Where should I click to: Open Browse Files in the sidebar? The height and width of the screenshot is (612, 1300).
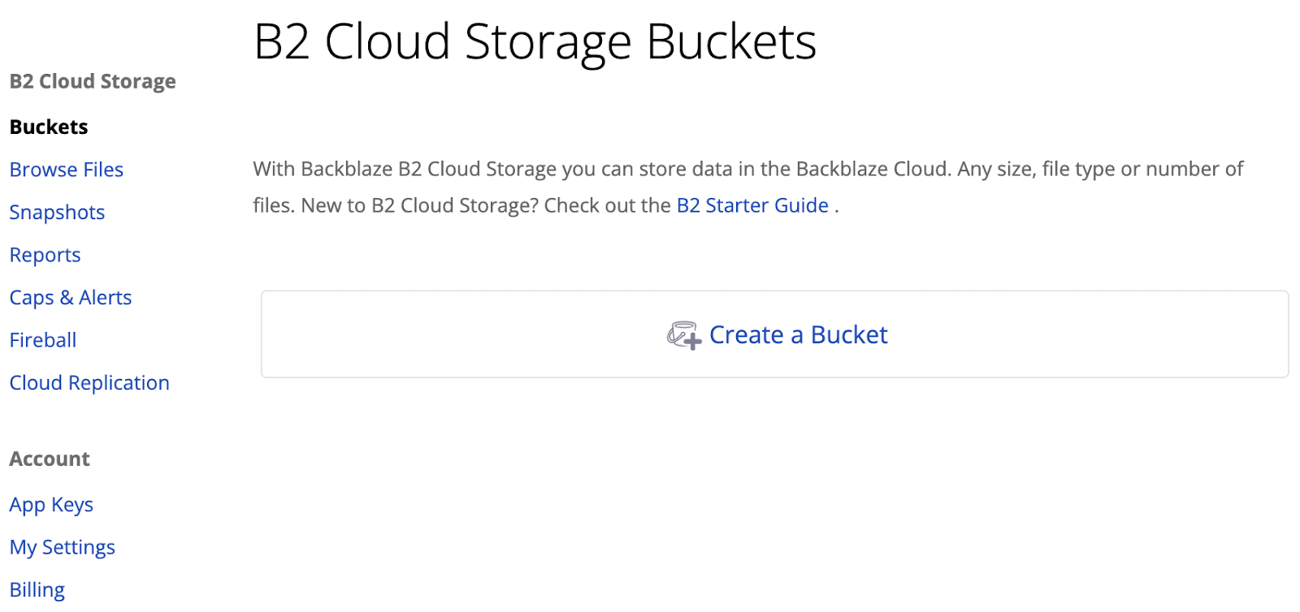(67, 170)
